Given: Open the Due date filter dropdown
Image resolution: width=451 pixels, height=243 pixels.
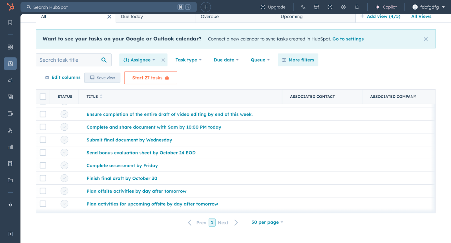Looking at the screenshot, I should tap(226, 60).
